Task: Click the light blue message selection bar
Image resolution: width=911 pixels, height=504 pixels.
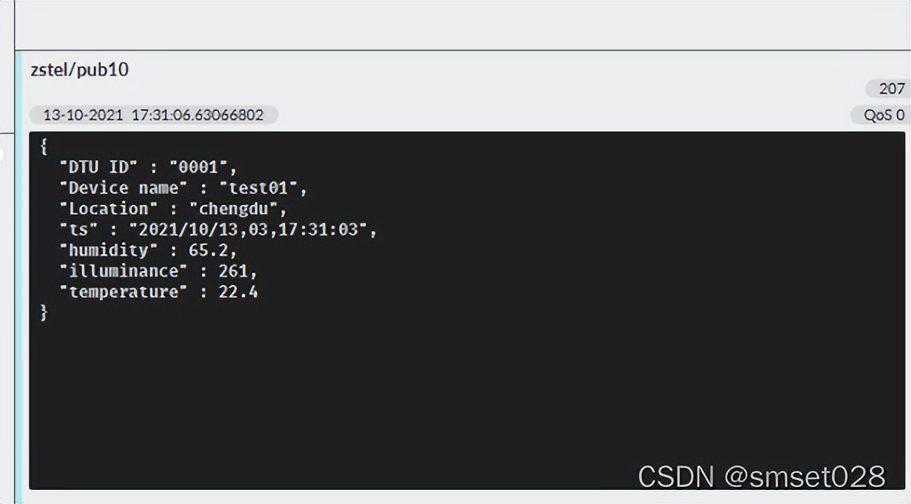Action: point(19,277)
